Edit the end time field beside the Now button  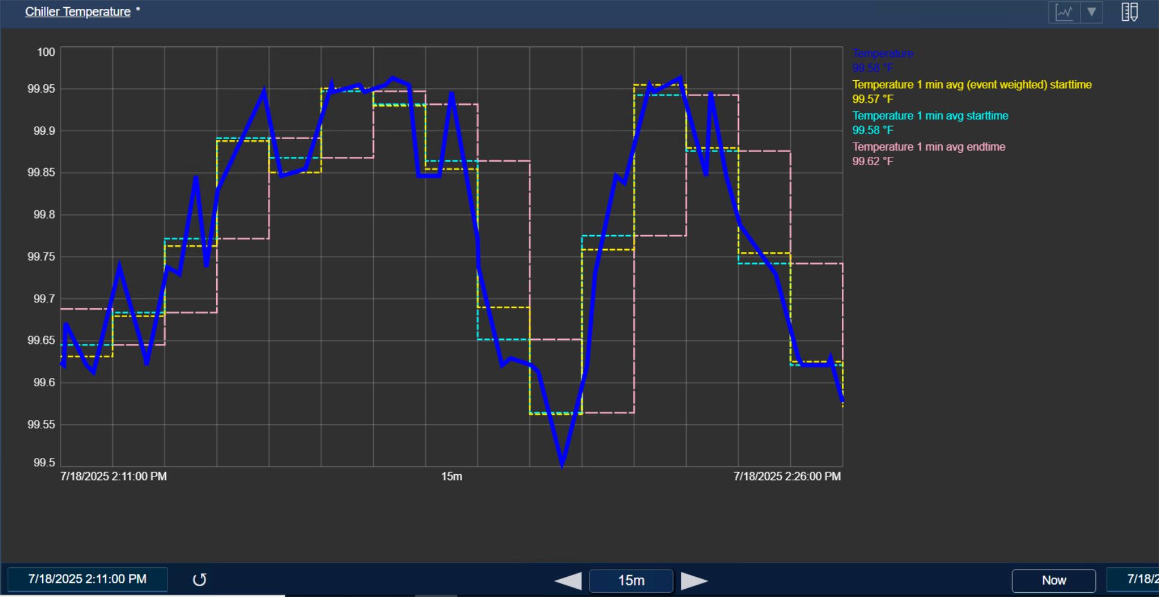[x=1132, y=579]
